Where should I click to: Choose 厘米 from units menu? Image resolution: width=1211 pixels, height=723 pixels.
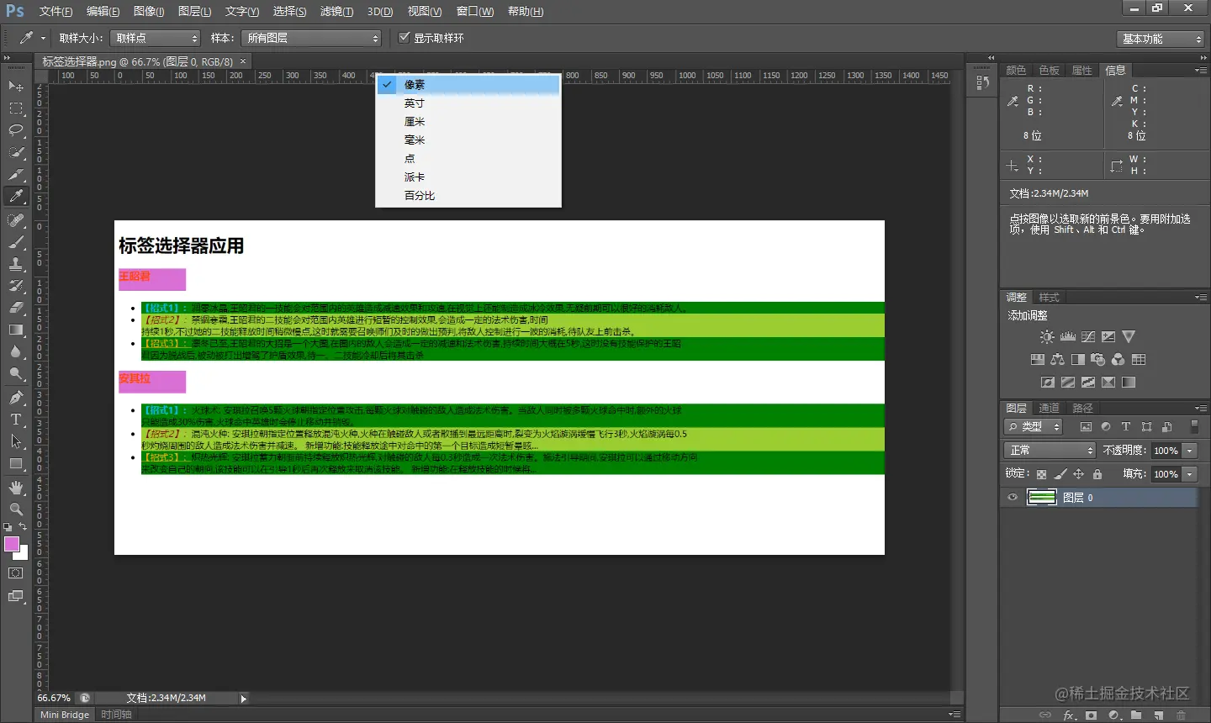(468, 122)
